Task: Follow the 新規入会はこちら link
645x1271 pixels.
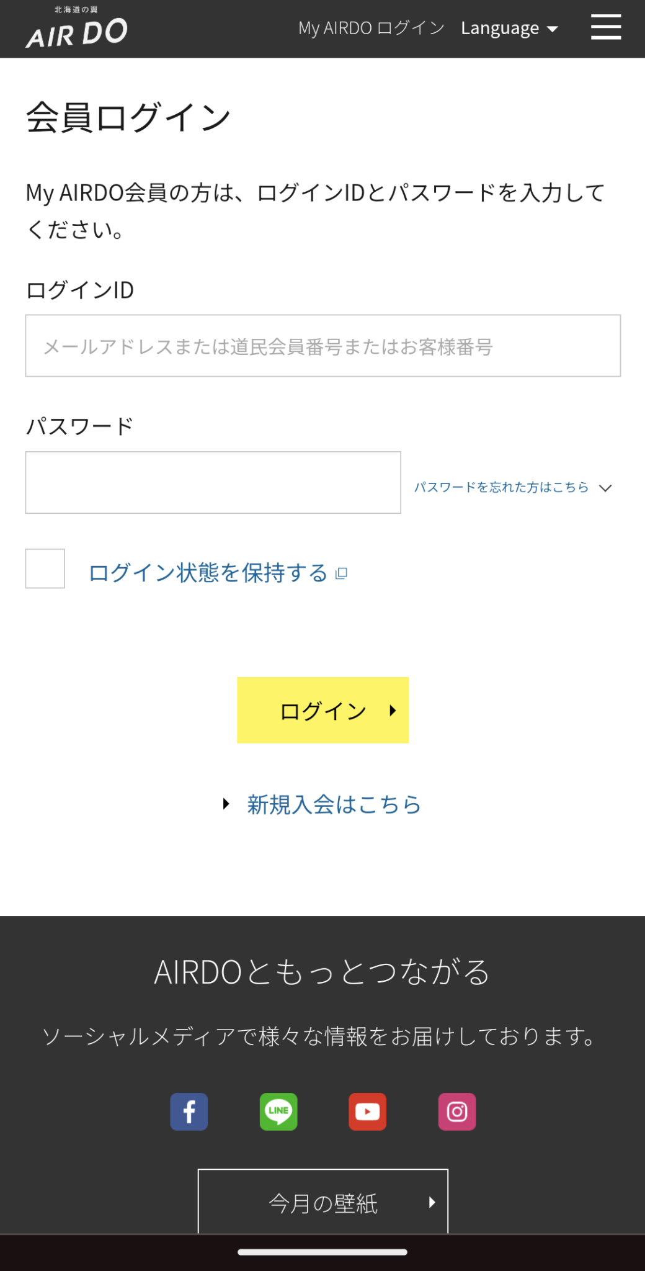Action: 334,804
